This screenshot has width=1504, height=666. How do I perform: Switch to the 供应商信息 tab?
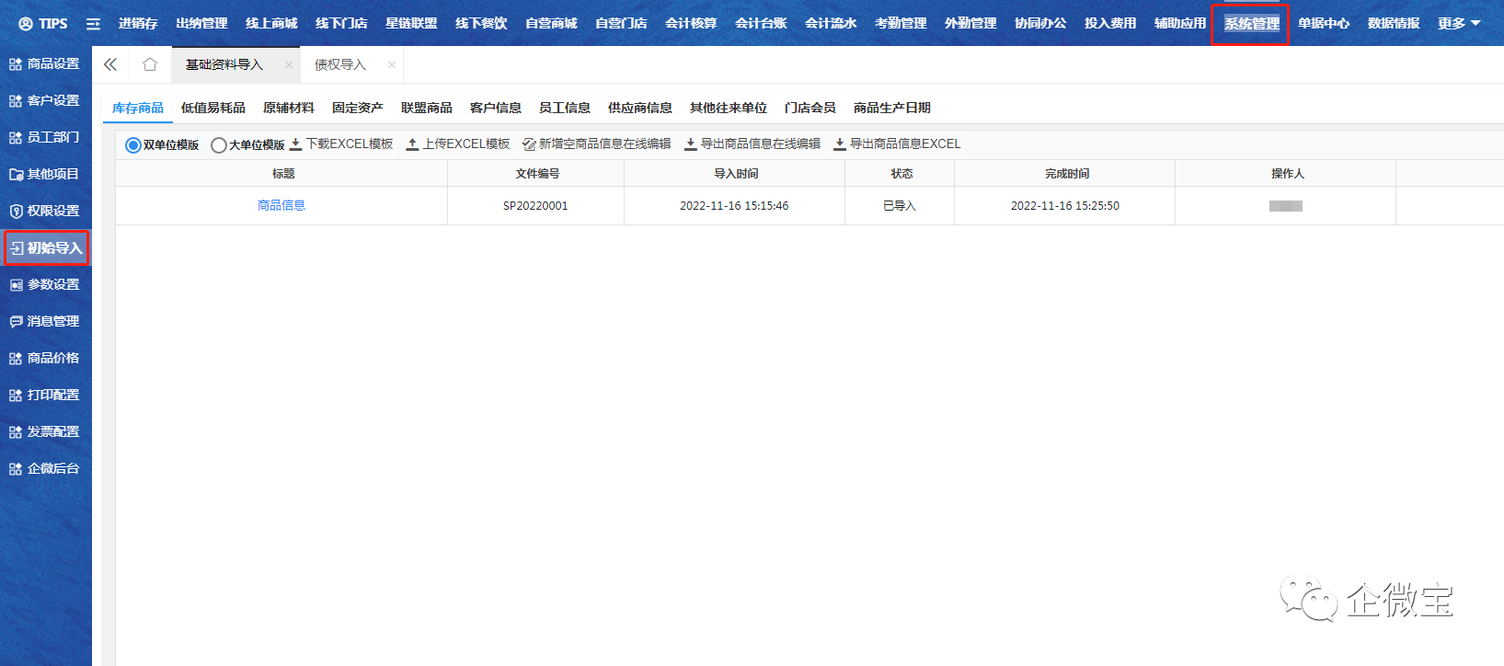pyautogui.click(x=639, y=109)
